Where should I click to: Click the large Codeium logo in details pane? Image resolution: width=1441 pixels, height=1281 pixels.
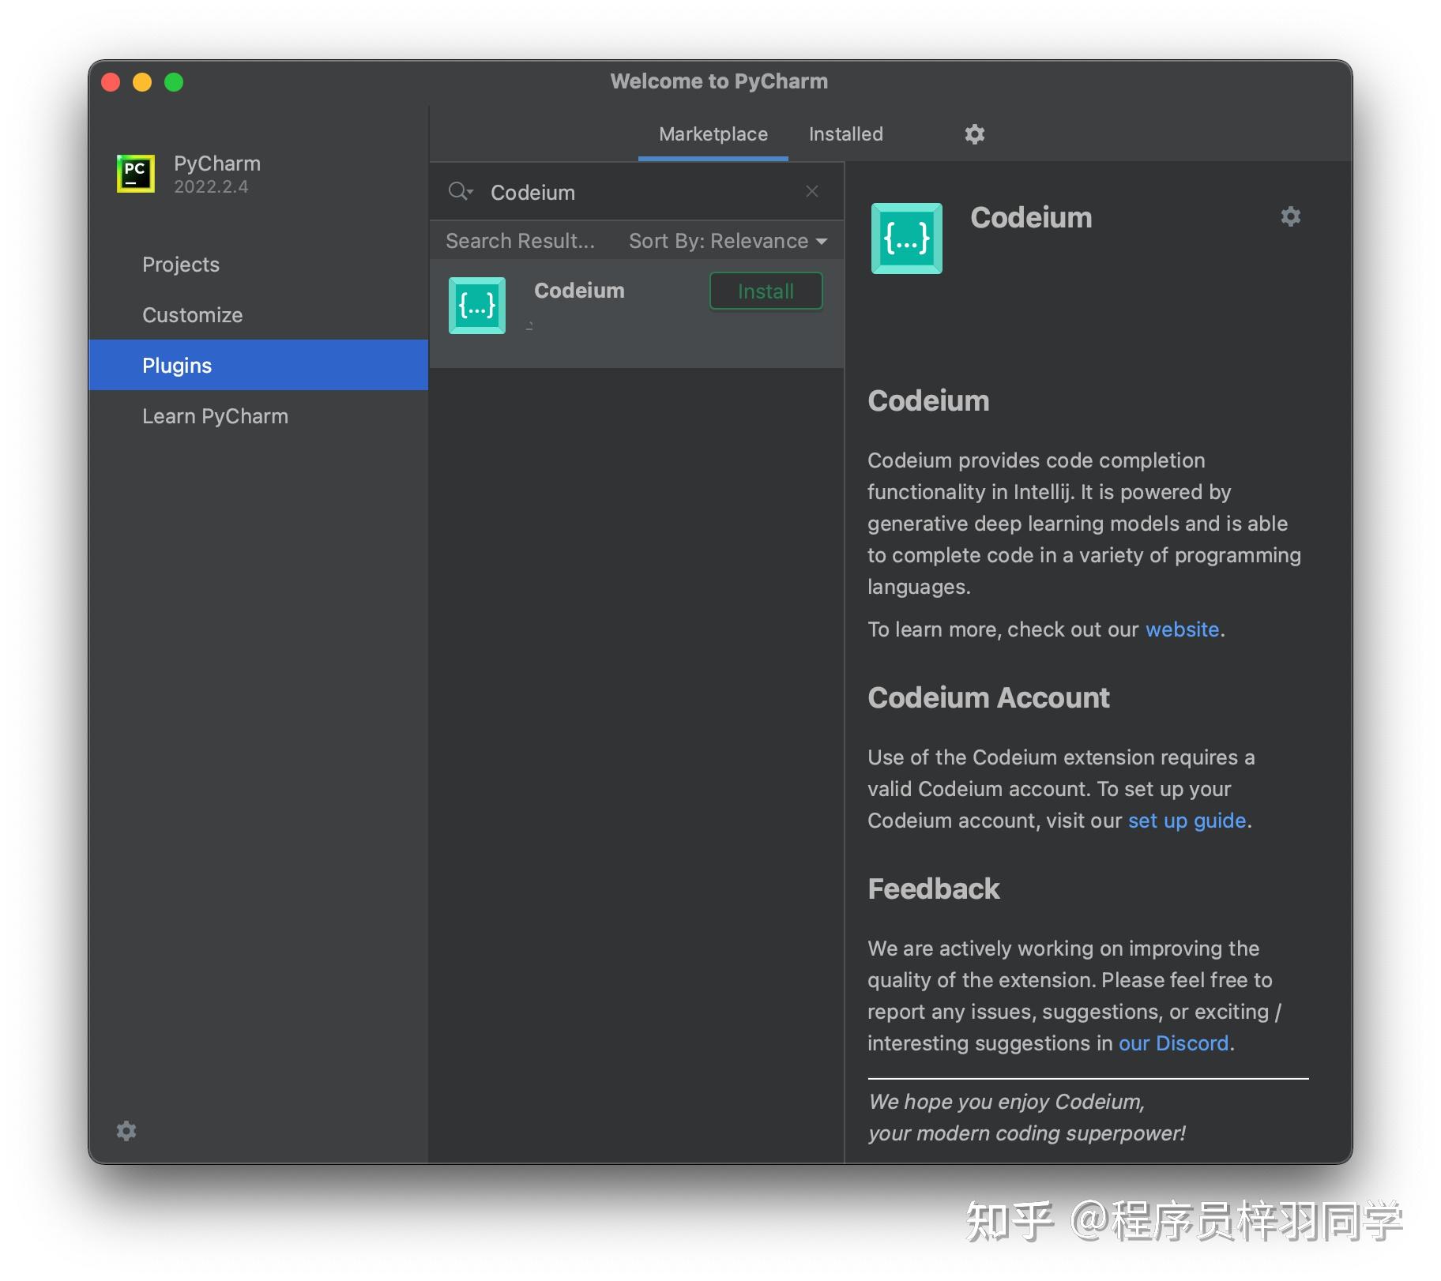pyautogui.click(x=906, y=239)
